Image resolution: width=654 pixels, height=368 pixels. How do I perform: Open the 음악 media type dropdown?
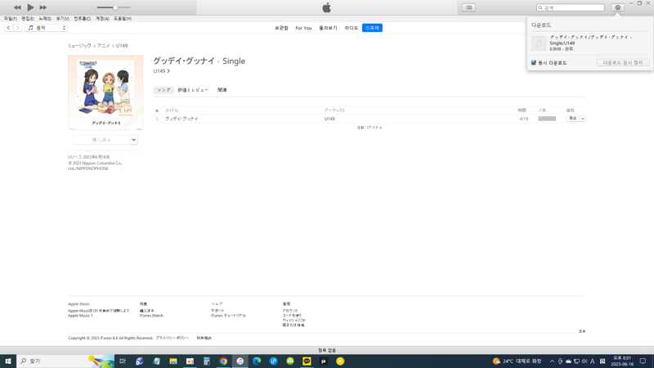click(x=46, y=28)
